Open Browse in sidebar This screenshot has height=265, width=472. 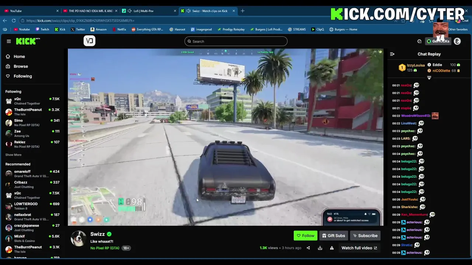(21, 66)
